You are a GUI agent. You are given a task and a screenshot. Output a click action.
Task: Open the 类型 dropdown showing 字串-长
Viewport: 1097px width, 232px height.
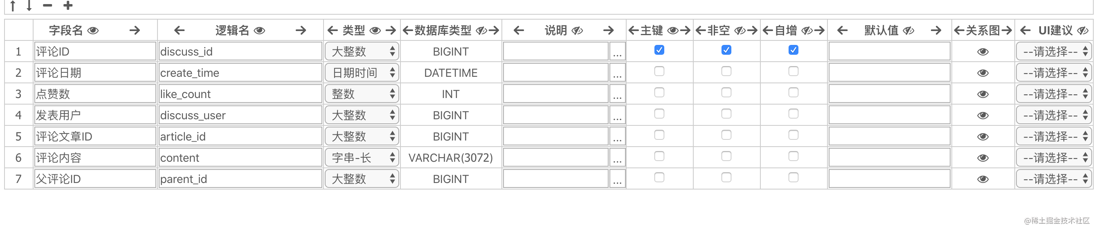[362, 158]
